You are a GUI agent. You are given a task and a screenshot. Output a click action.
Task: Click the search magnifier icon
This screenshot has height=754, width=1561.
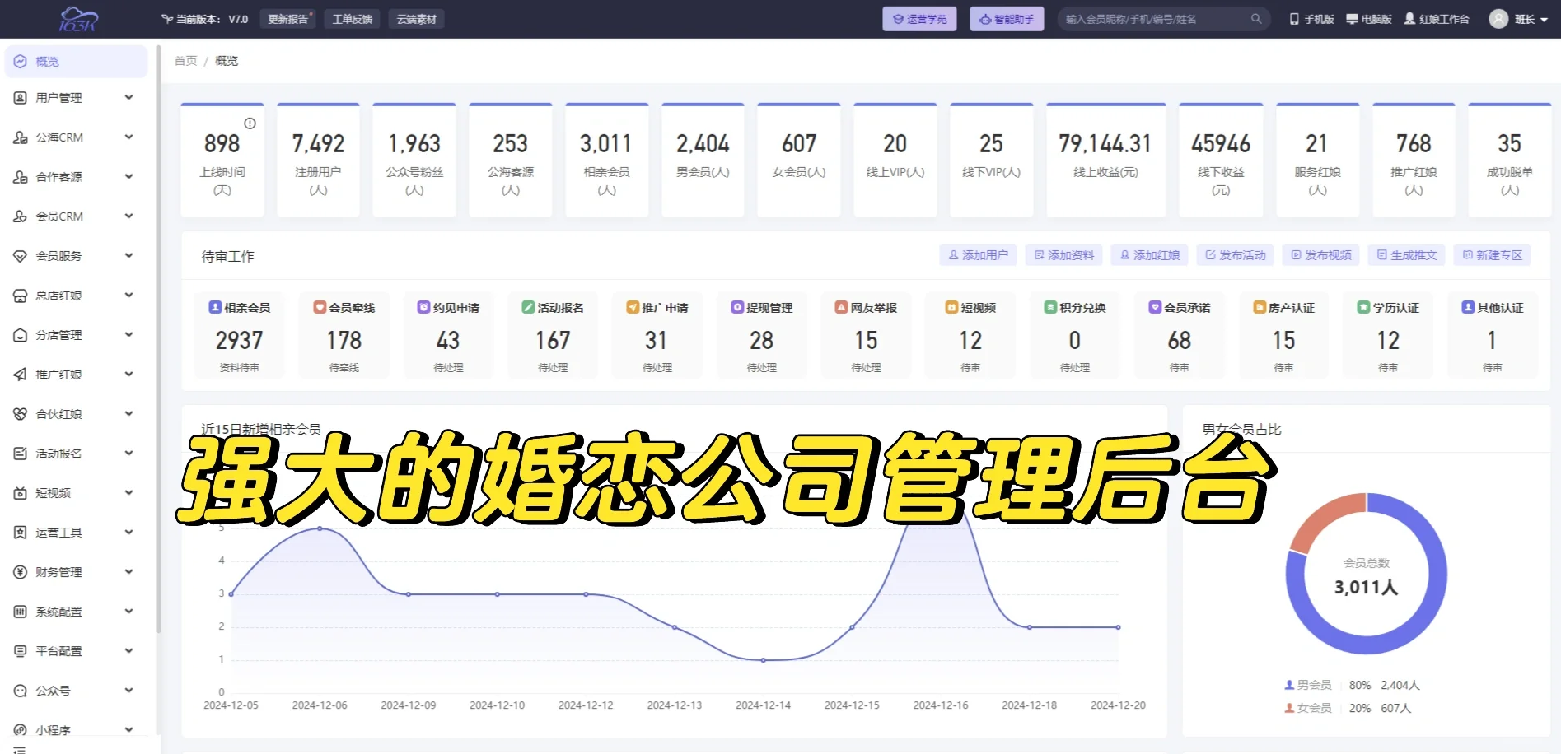pos(1256,18)
